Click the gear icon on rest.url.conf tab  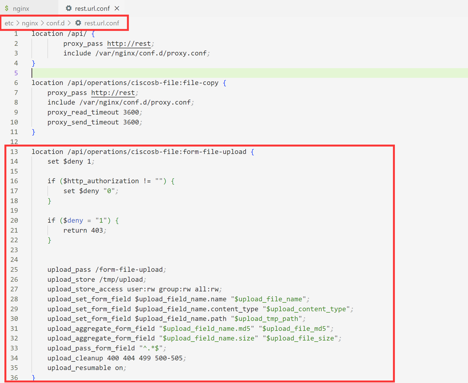click(69, 8)
